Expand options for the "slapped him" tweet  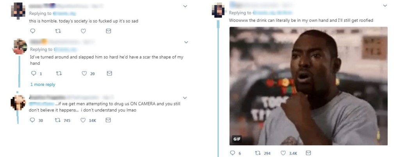point(186,42)
